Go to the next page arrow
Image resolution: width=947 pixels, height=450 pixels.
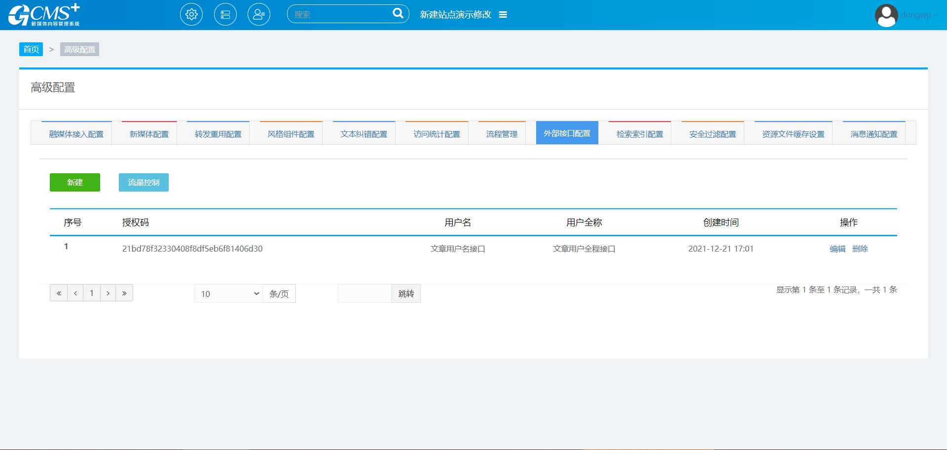click(x=108, y=293)
